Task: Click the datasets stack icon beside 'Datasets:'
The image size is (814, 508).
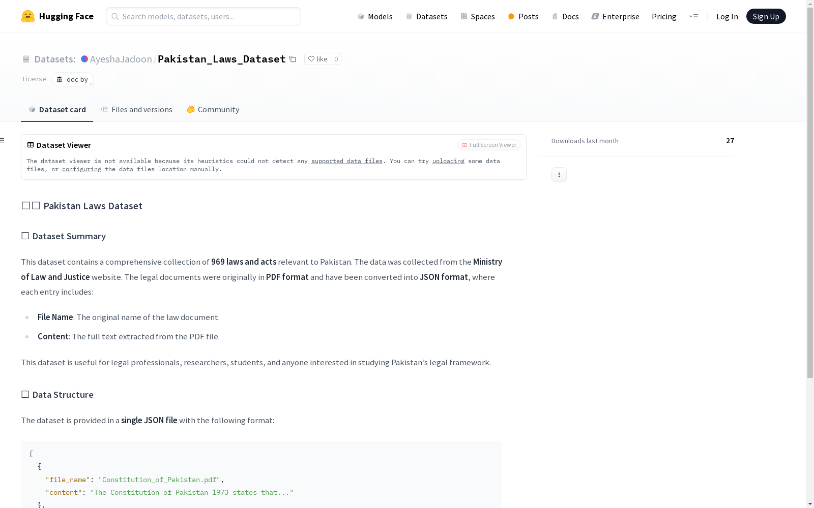Action: 26,59
